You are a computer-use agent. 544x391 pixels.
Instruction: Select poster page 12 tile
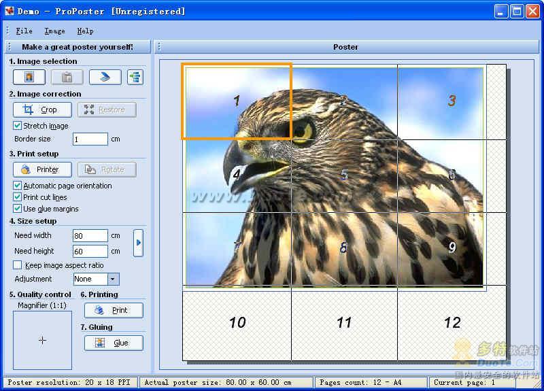tap(452, 322)
